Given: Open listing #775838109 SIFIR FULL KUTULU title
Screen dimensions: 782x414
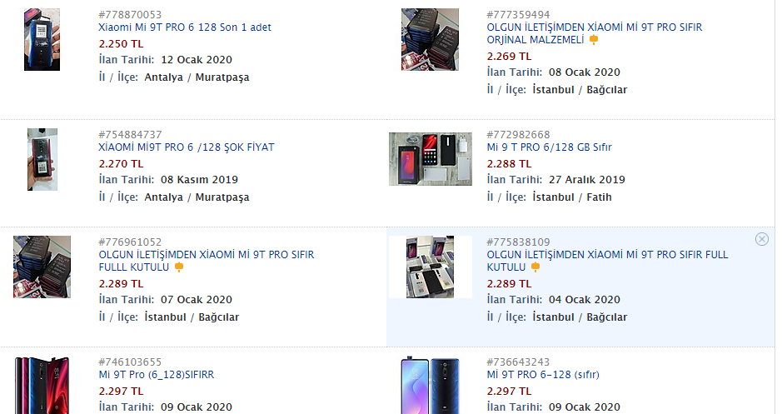Looking at the screenshot, I should point(607,261).
